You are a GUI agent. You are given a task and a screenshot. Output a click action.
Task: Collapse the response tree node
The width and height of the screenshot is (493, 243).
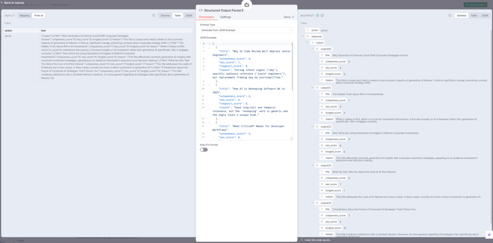302,36
